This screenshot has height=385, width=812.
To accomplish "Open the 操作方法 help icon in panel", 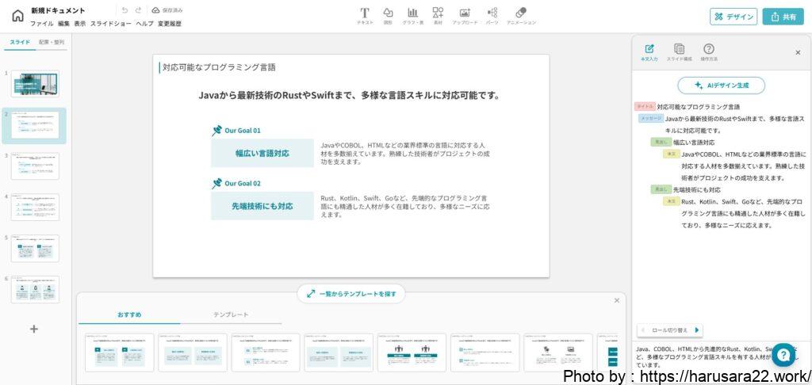I will pos(709,52).
